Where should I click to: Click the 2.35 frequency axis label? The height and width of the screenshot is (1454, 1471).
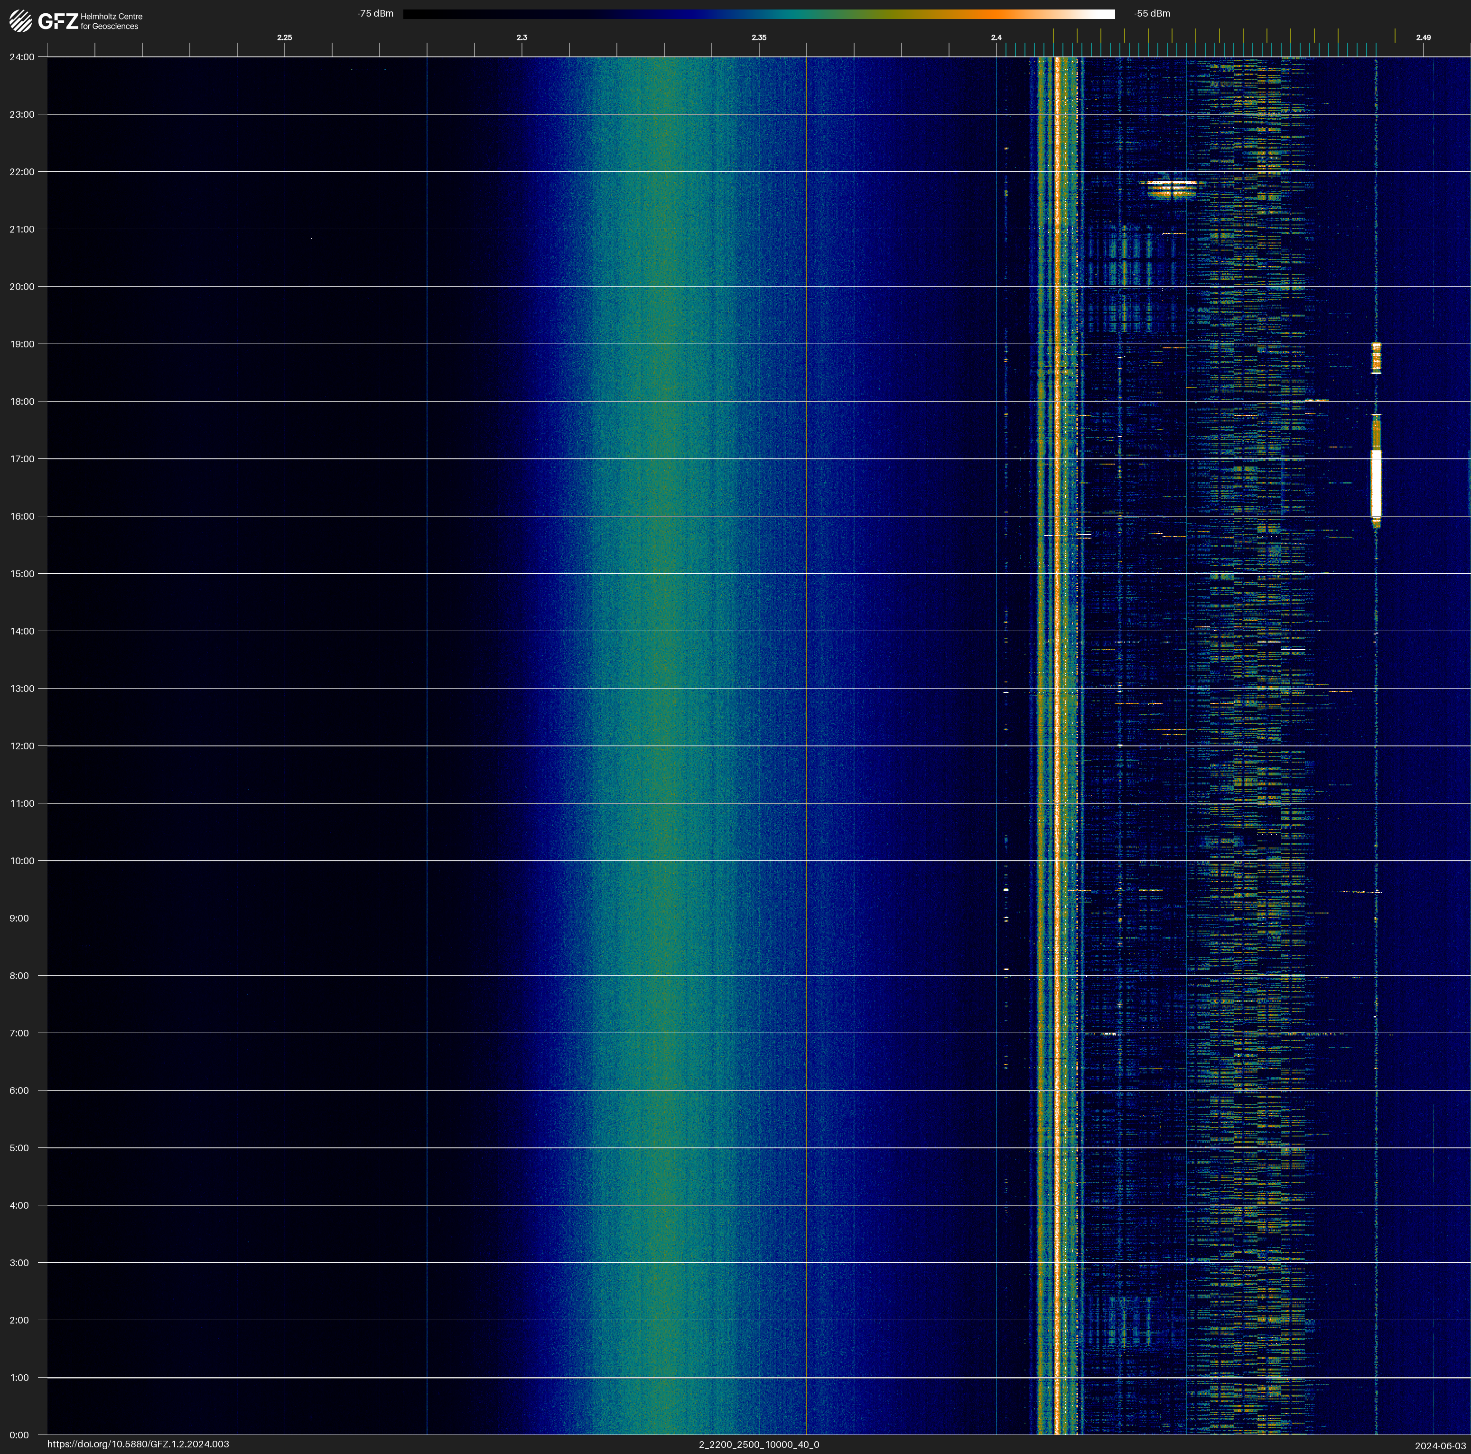pyautogui.click(x=758, y=37)
